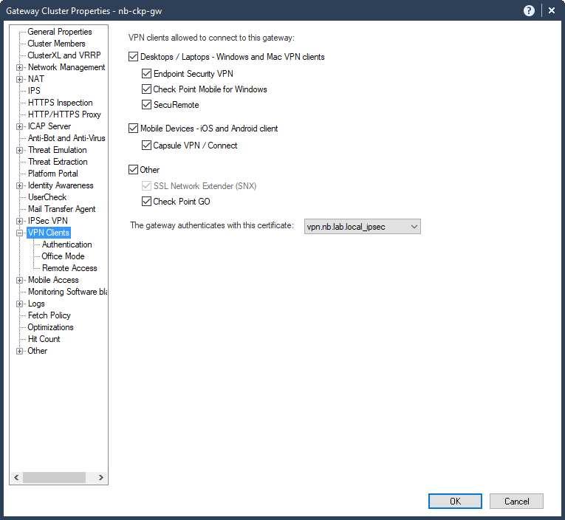Open Platform Portal settings
This screenshot has height=520, width=565.
click(53, 174)
